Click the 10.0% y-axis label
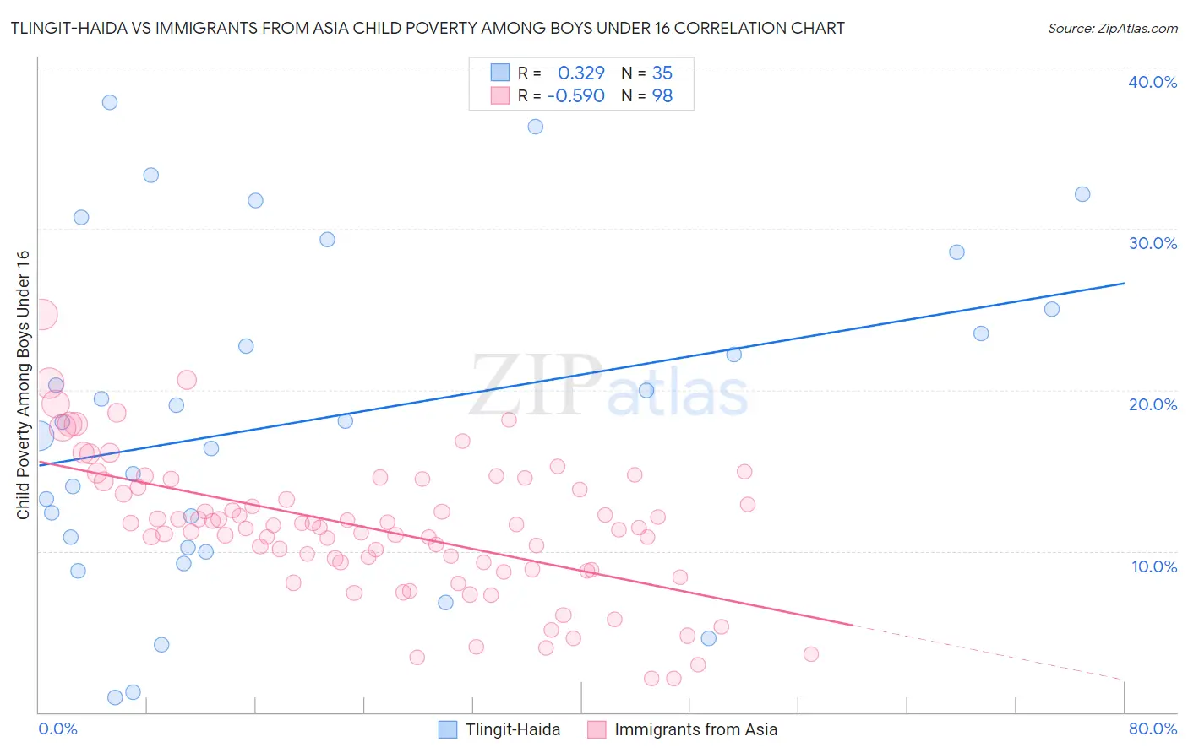Screen dimensions: 1188x753 pyautogui.click(x=1154, y=566)
